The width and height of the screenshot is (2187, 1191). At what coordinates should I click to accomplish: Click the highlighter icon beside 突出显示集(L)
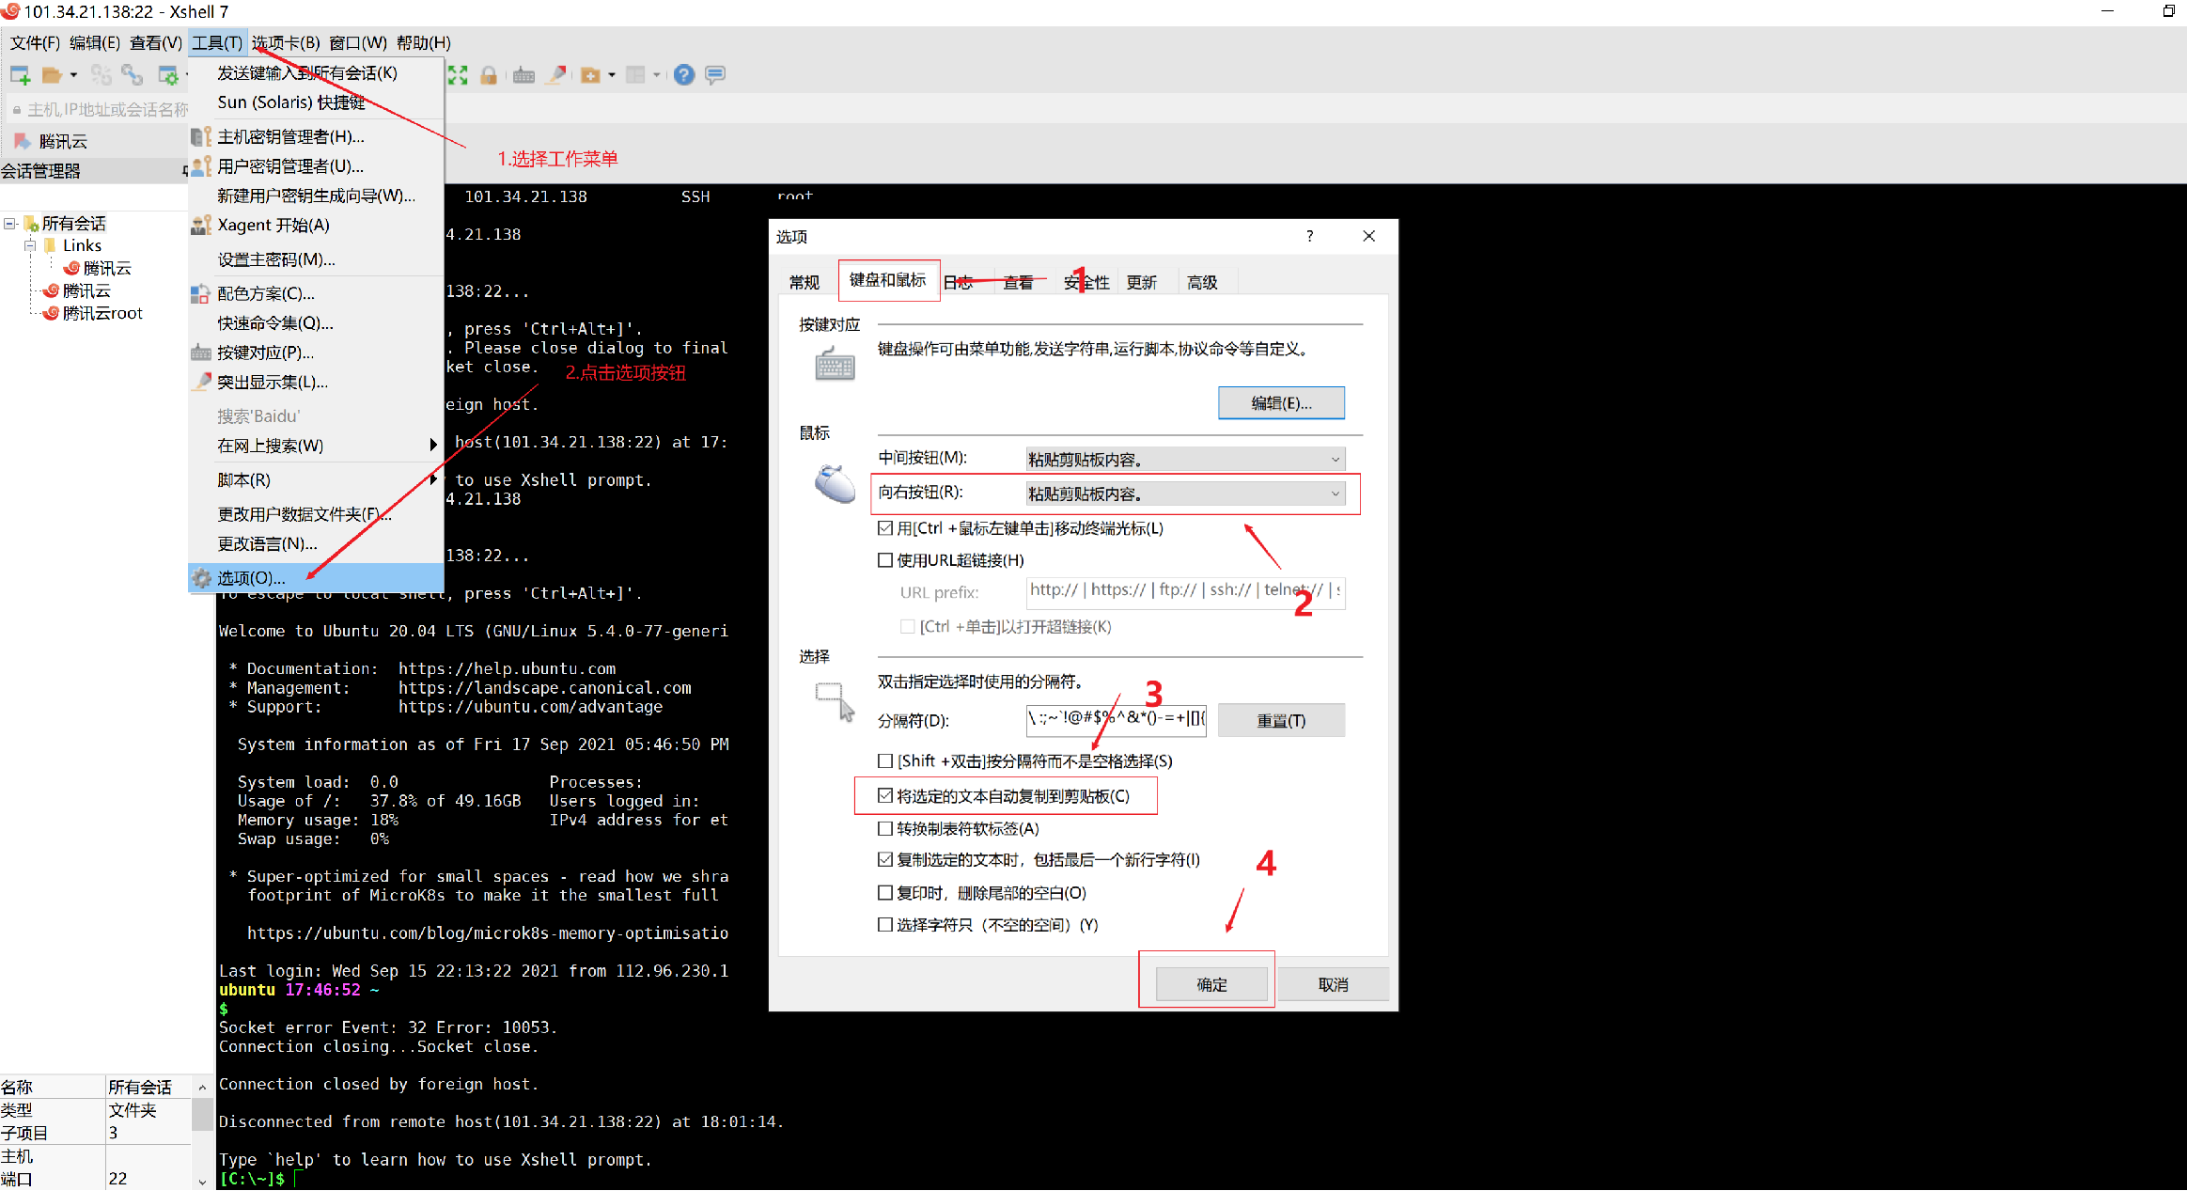point(201,382)
